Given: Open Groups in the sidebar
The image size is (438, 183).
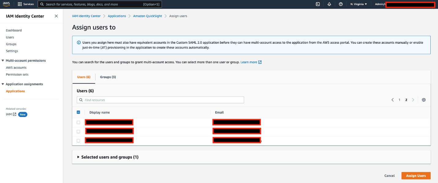Looking at the screenshot, I should tap(11, 44).
